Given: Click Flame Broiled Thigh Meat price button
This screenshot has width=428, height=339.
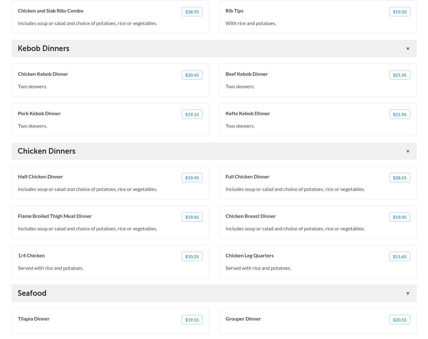Looking at the screenshot, I should [192, 217].
